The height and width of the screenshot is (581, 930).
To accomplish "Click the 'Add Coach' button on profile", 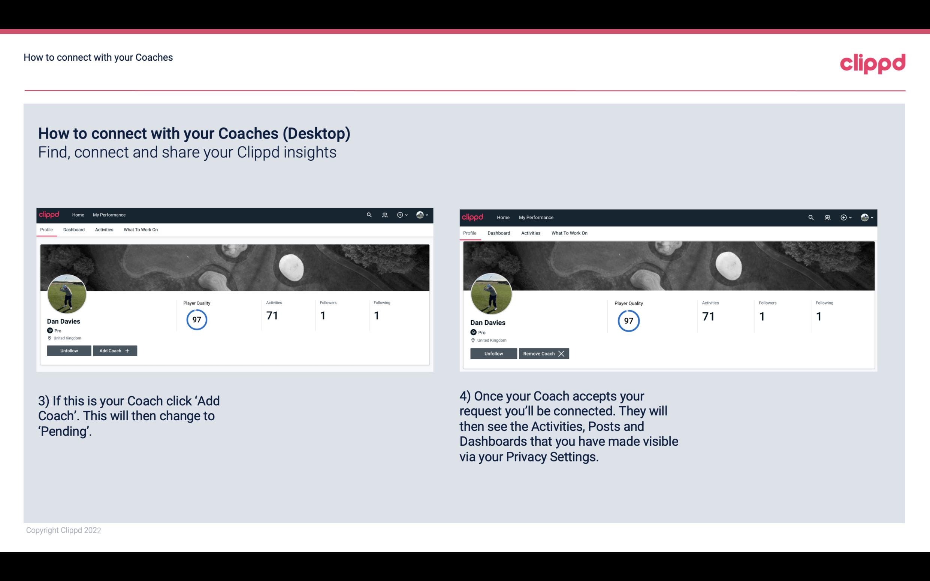I will (x=113, y=350).
